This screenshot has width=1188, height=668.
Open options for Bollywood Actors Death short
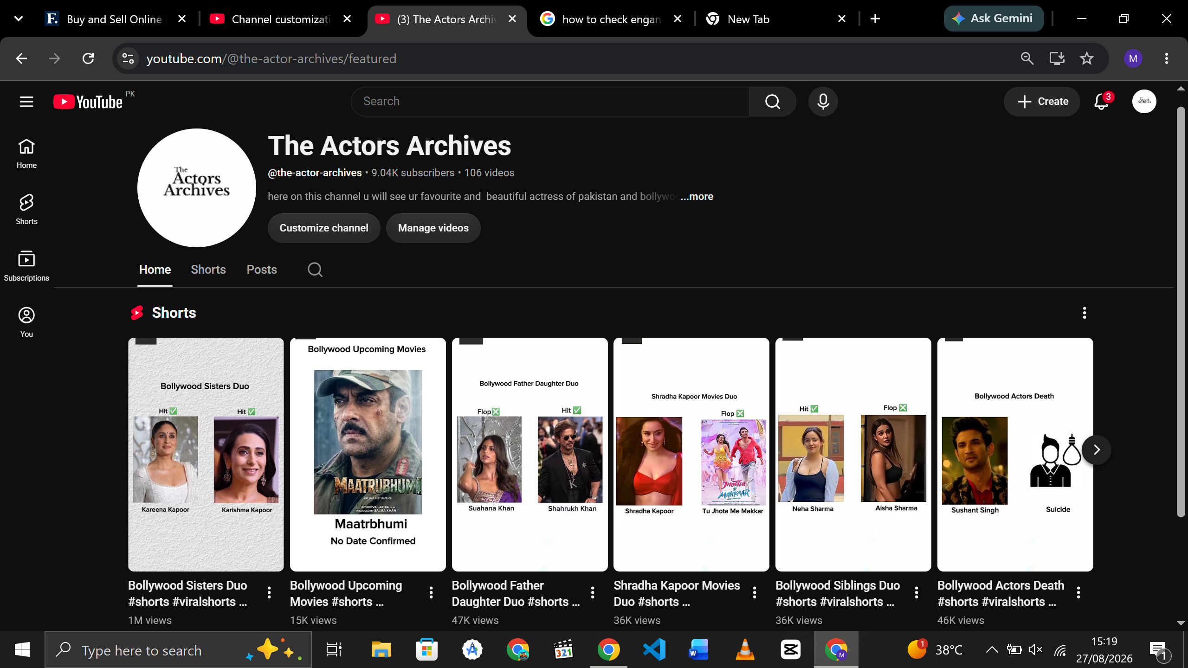point(1078,592)
